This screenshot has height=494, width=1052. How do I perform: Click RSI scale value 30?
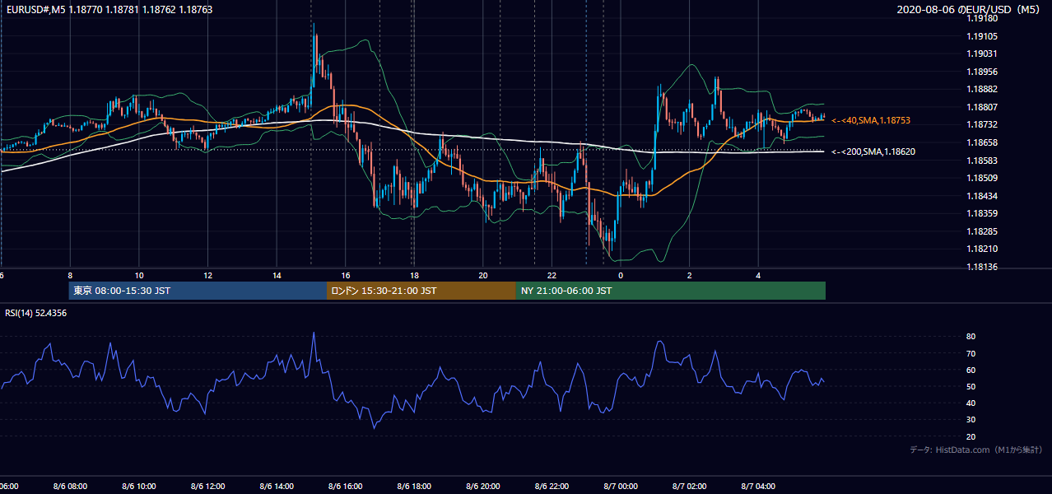pos(971,420)
